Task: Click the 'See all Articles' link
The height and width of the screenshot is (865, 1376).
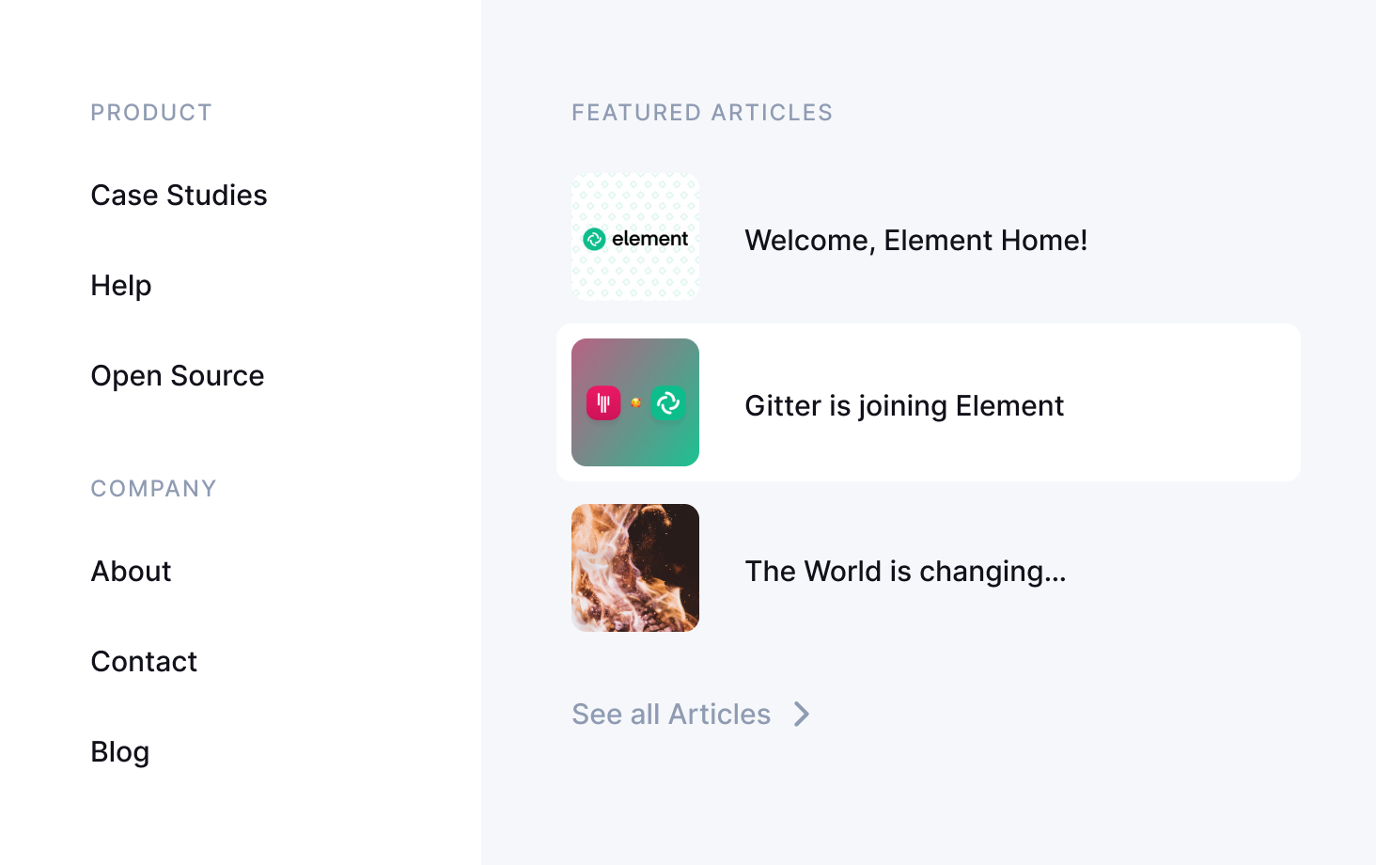Action: coord(671,715)
